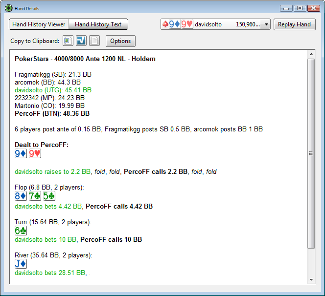Click the 5 of clubs flop card
The image size is (325, 296).
click(x=49, y=196)
